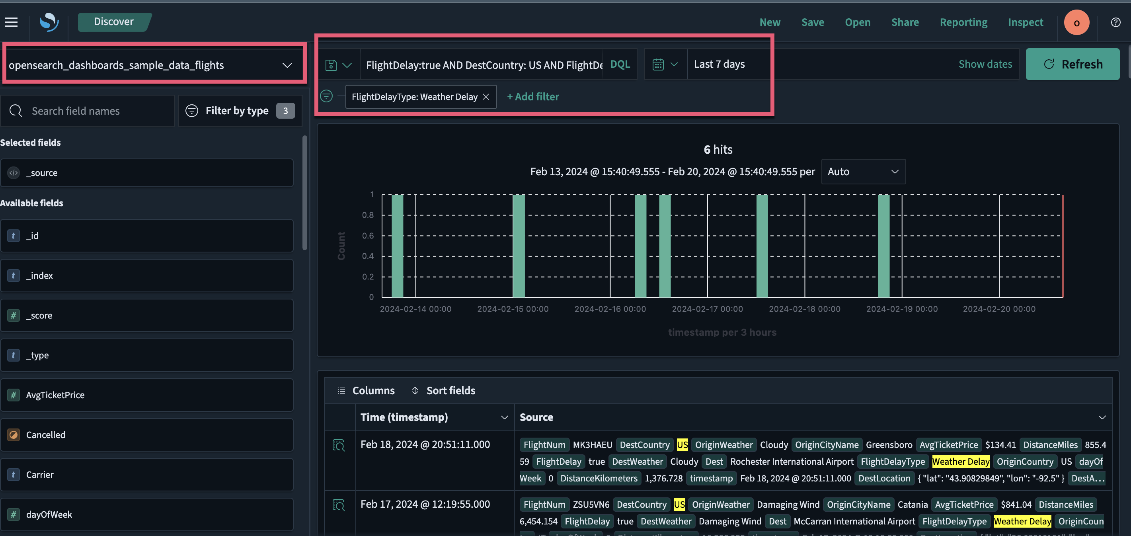Click the Sort fields icon above the table
This screenshot has width=1131, height=536.
(x=414, y=390)
